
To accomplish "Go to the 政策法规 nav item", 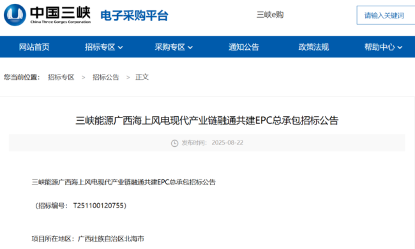I will pos(313,47).
